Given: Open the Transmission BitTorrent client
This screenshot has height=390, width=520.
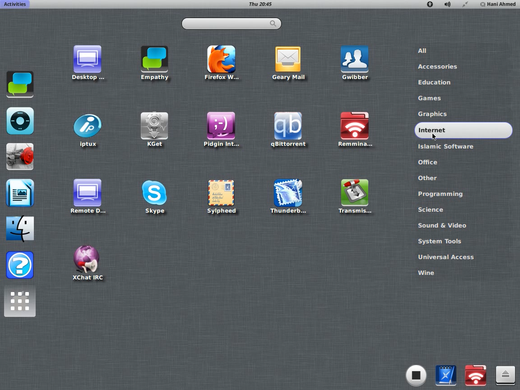Looking at the screenshot, I should 355,193.
